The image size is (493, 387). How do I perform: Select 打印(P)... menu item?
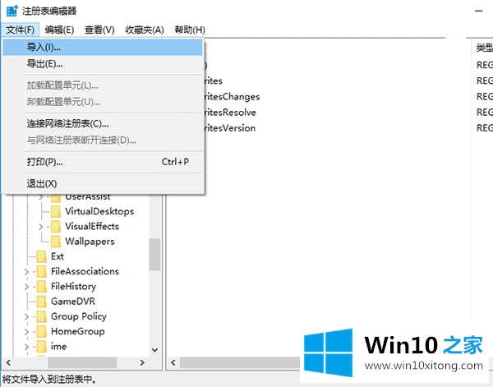tap(44, 162)
